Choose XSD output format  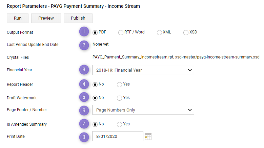[x=186, y=32]
